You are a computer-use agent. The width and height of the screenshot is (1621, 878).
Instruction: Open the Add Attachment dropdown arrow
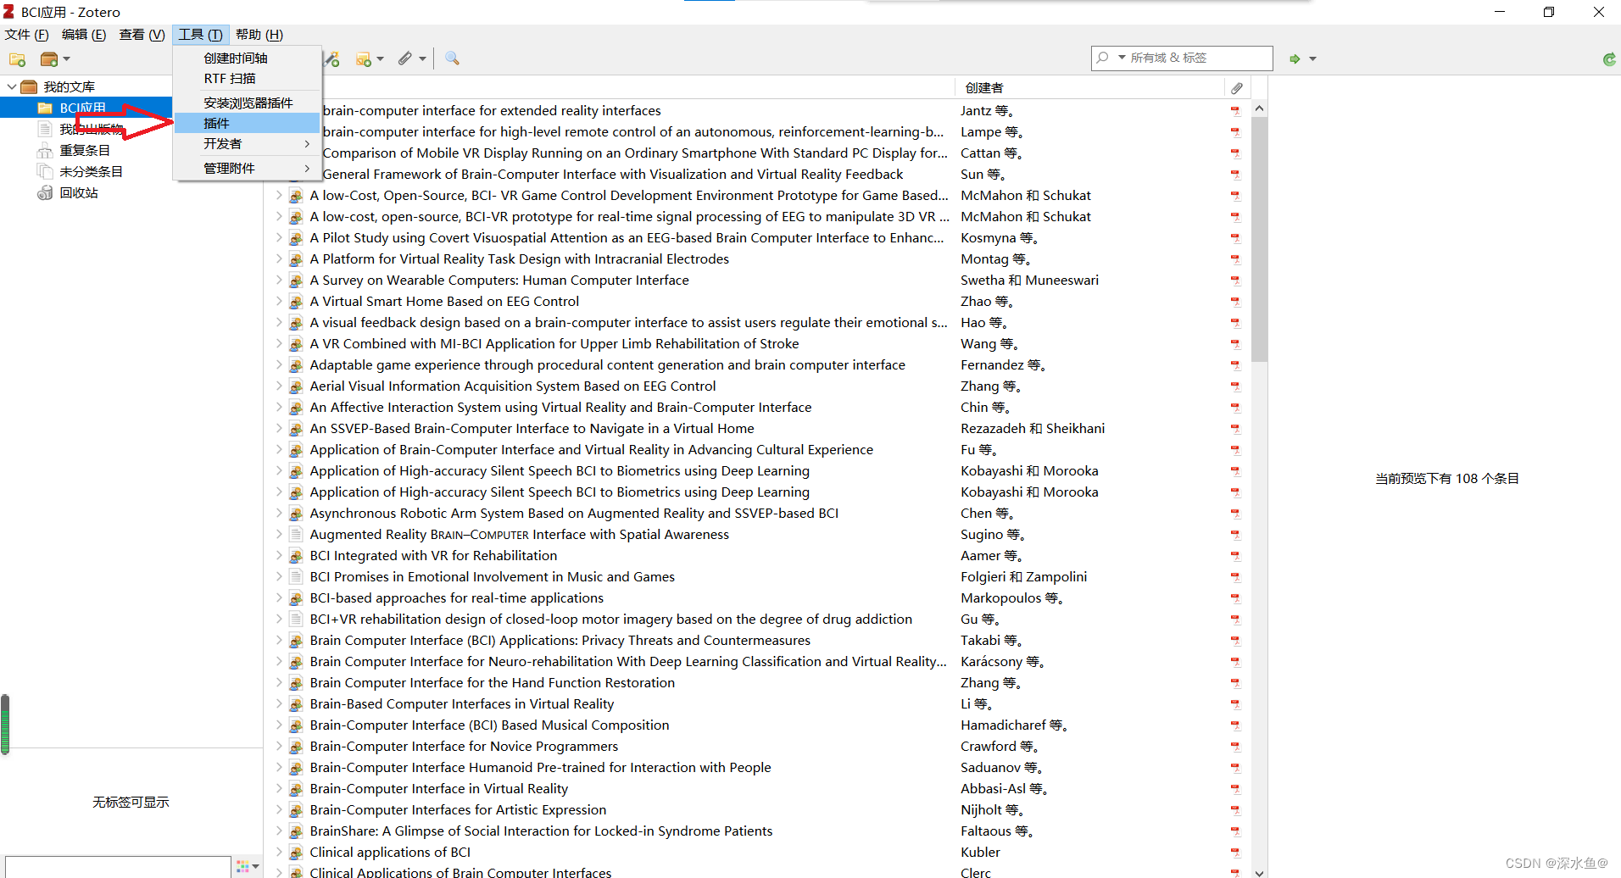coord(421,59)
